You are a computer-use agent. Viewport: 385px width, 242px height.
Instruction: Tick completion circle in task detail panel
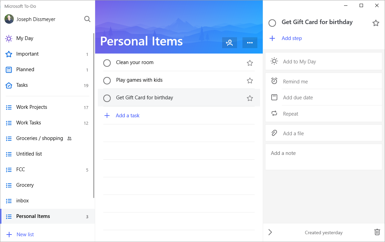[272, 23]
